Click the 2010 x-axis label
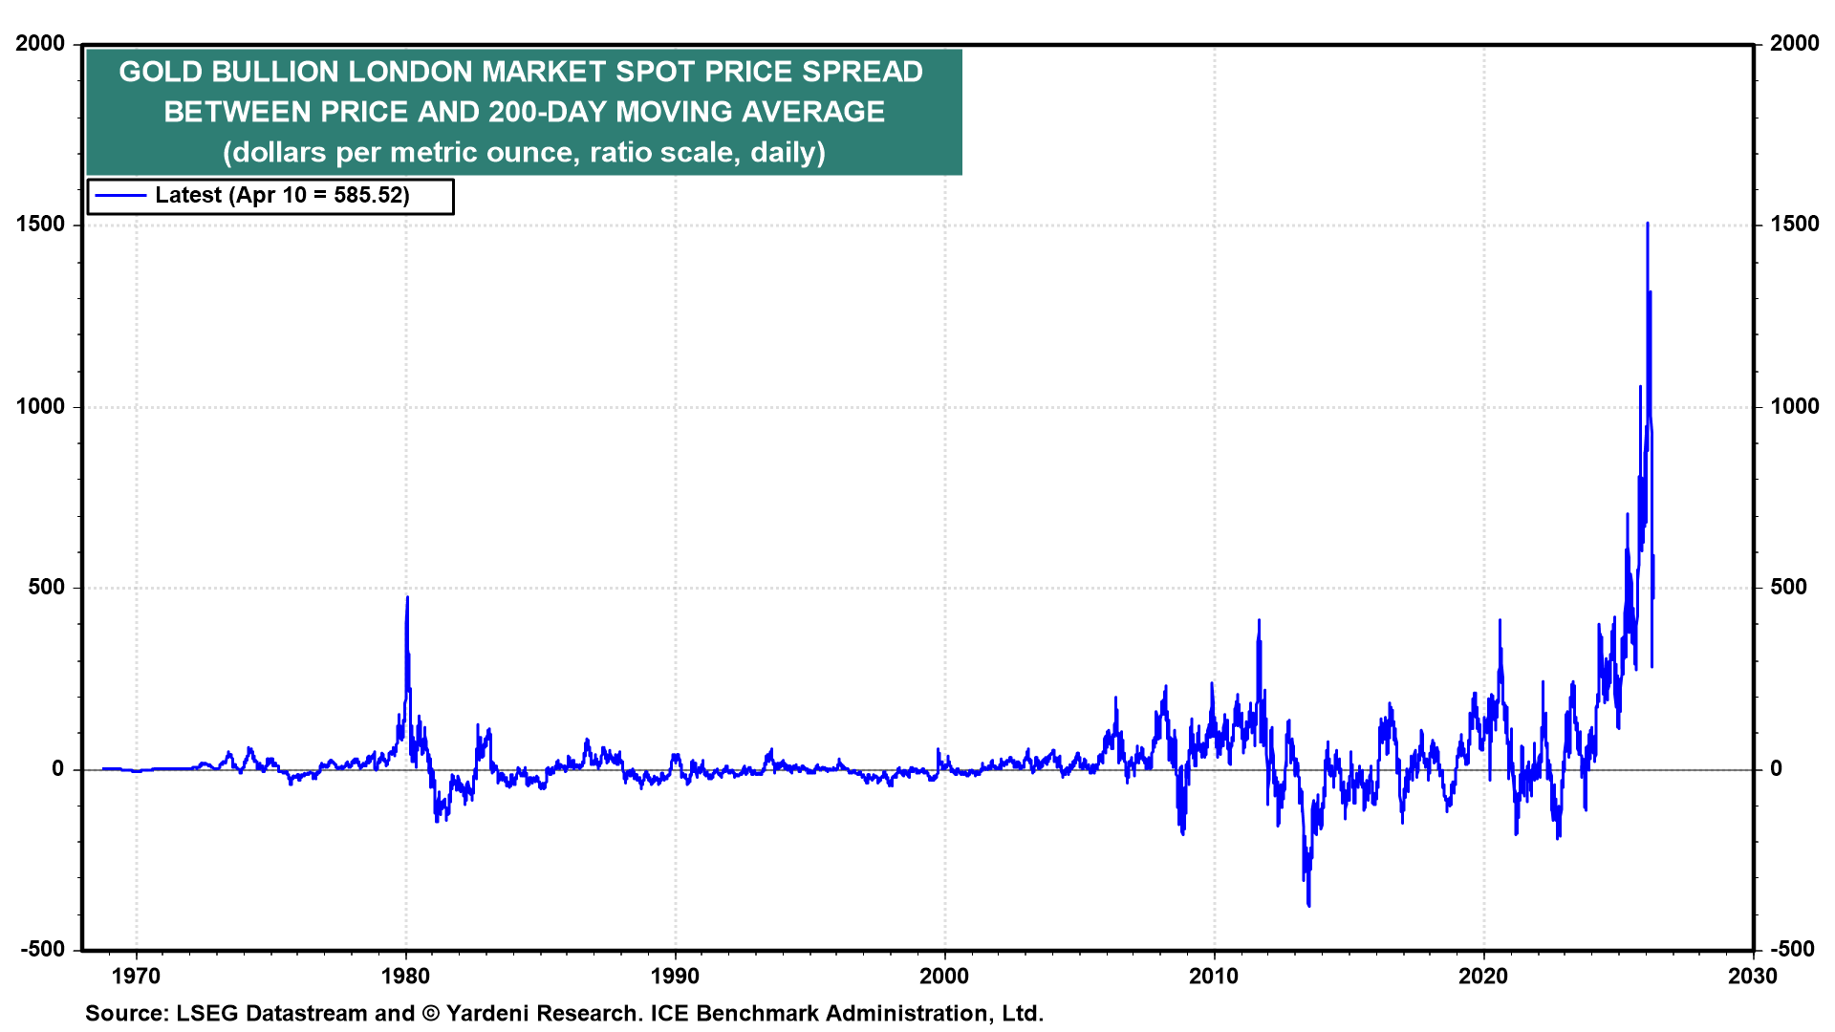Image resolution: width=1835 pixels, height=1032 pixels. tap(1214, 976)
